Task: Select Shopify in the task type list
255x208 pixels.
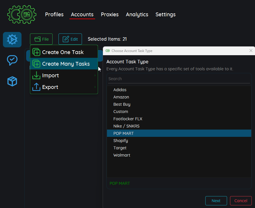Action: click(179, 141)
